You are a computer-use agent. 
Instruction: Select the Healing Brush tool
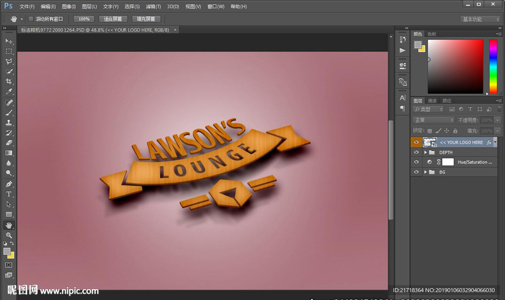[x=9, y=103]
